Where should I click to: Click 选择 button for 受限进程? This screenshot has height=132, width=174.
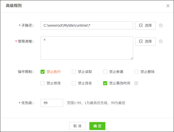click(145, 41)
